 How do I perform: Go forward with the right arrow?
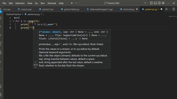pyautogui.click(x=76, y=3)
